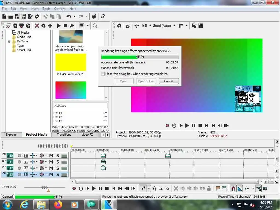Viewport: 280px width, 210px height.
Task: Stop media preview in Project Media toolbar
Action: (65, 26)
